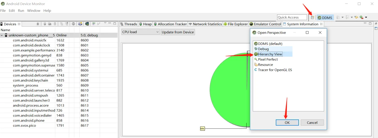Image resolution: width=378 pixels, height=138 pixels.
Task: Click the green Run with stop icon
Action: (x=362, y=17)
